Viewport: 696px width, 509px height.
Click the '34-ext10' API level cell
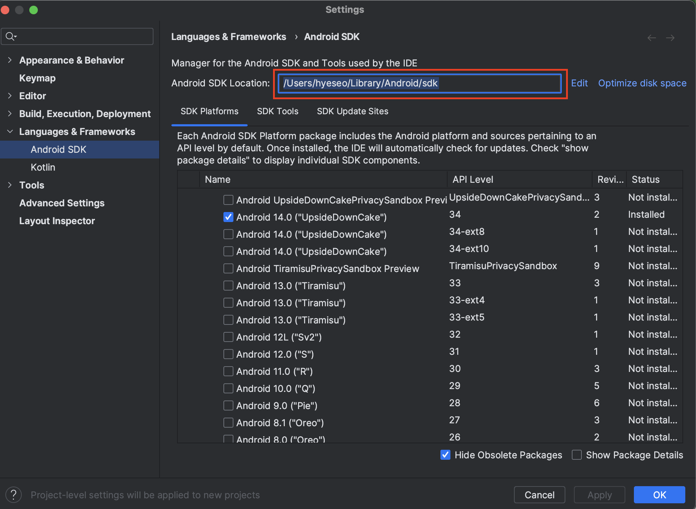[x=469, y=249]
